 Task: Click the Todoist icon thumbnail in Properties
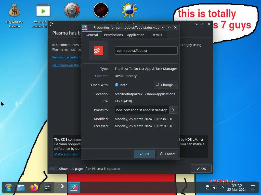[99, 51]
